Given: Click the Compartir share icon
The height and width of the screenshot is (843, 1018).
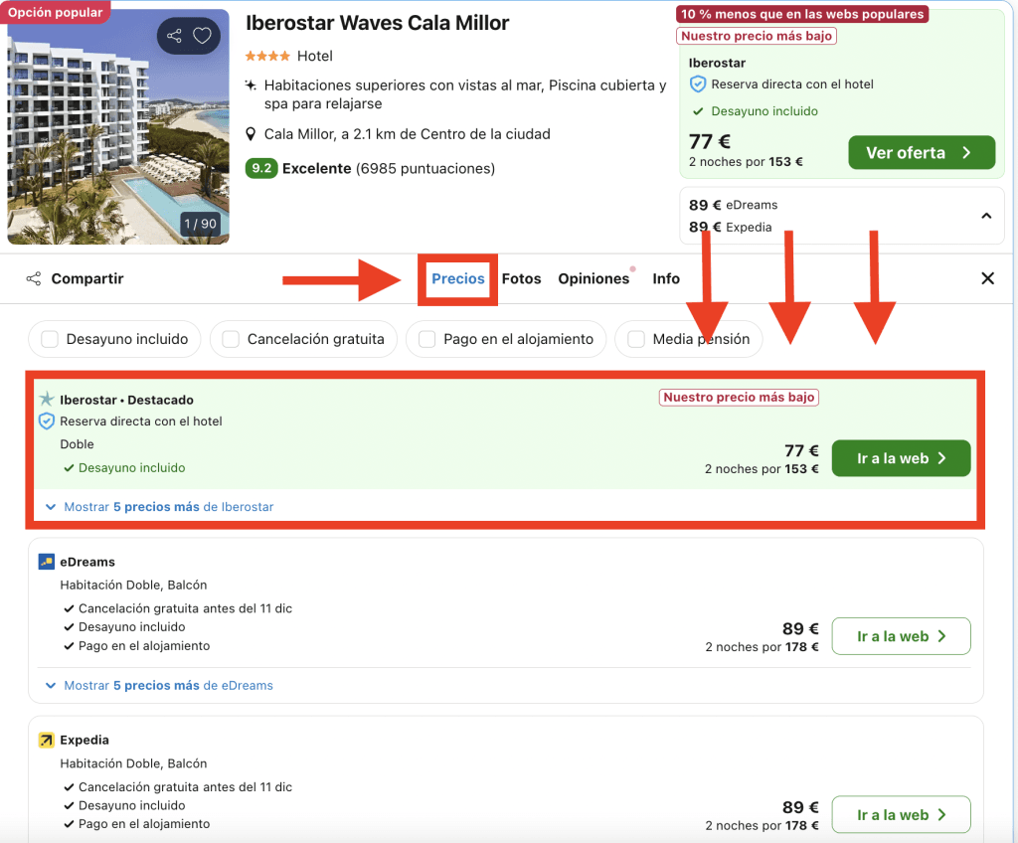Looking at the screenshot, I should point(34,279).
